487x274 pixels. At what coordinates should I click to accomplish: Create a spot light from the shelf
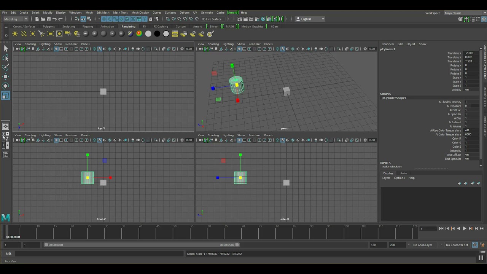pyautogui.click(x=42, y=34)
